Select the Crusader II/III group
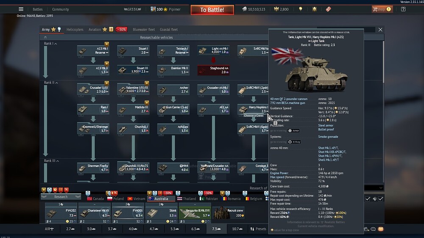 (x=93, y=89)
